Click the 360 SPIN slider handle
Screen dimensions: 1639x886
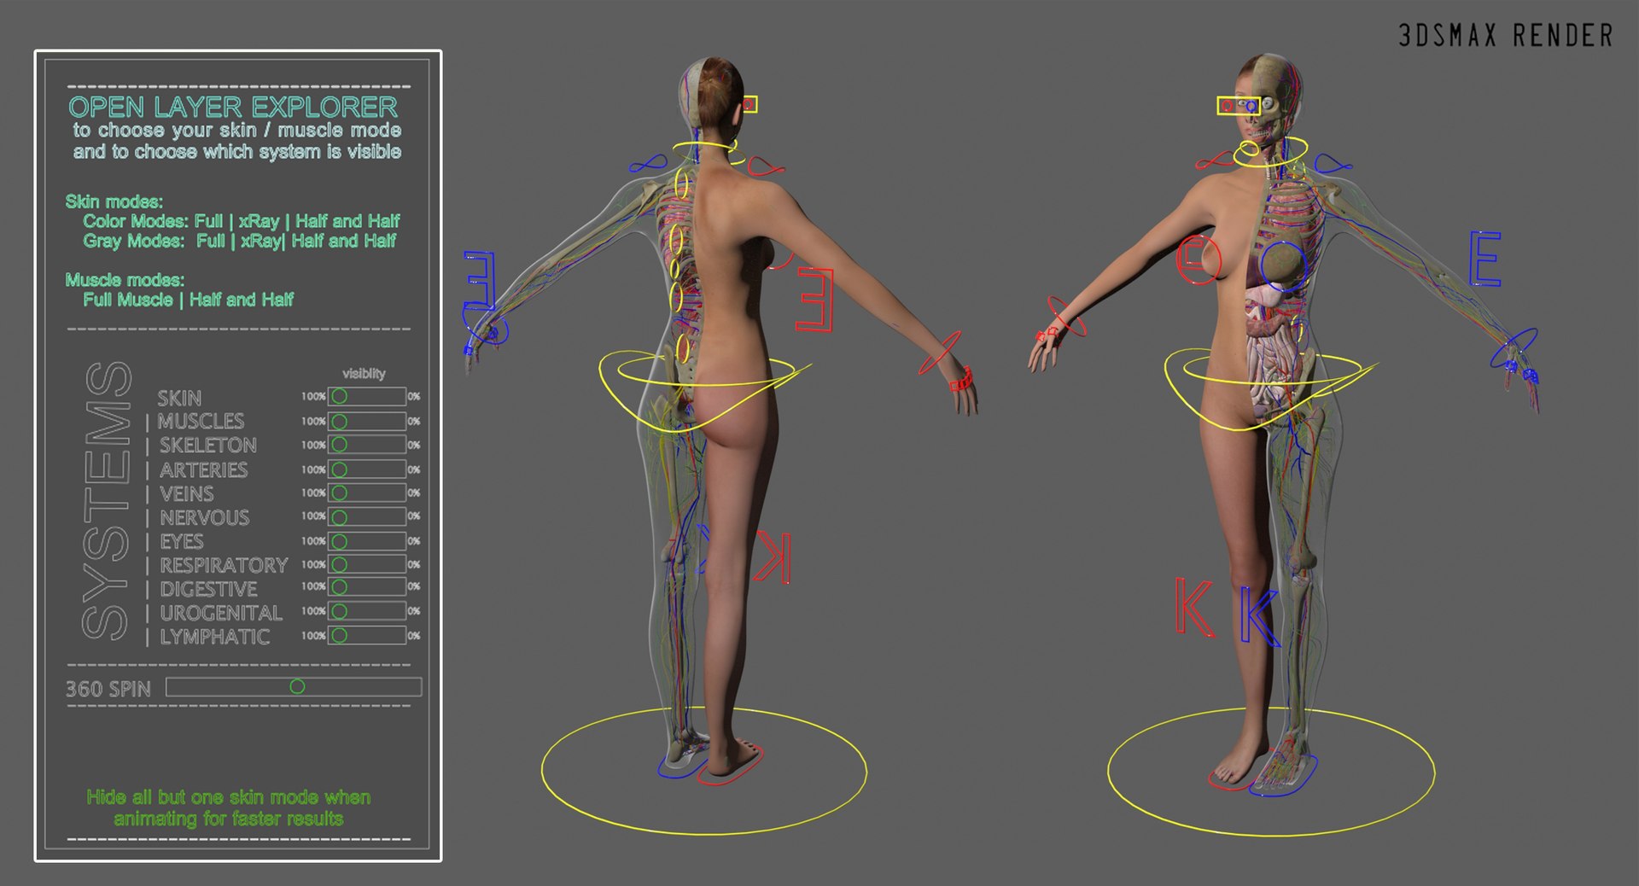(297, 686)
